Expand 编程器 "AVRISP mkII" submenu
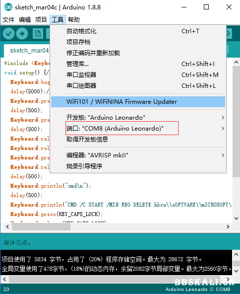Viewport: 240px width, 294px height. point(138,155)
